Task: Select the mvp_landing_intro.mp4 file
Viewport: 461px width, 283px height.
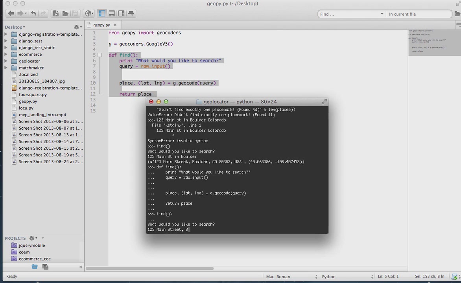Action: click(42, 115)
